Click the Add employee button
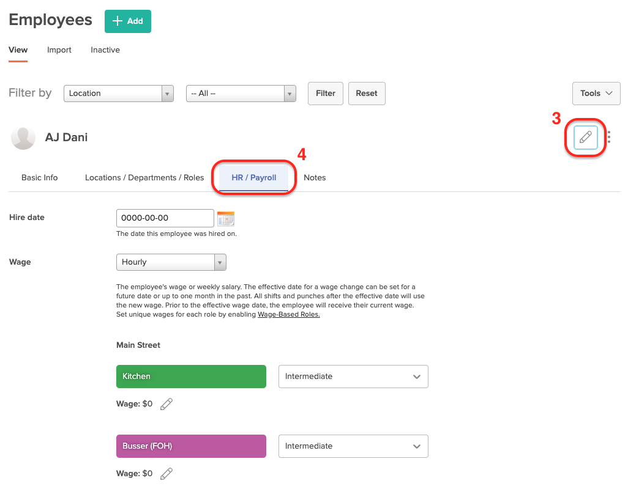The width and height of the screenshot is (628, 489). [x=128, y=21]
